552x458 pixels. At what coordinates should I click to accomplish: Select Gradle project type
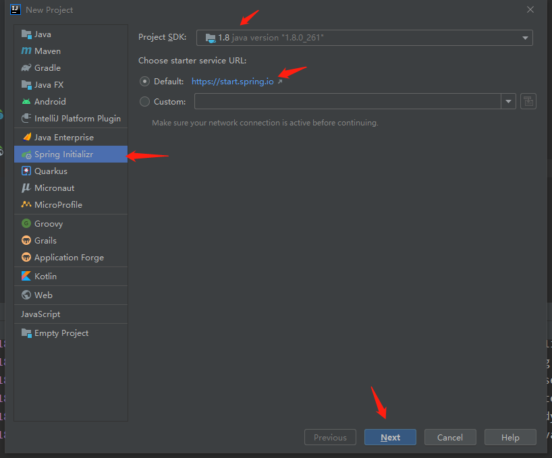71,68
